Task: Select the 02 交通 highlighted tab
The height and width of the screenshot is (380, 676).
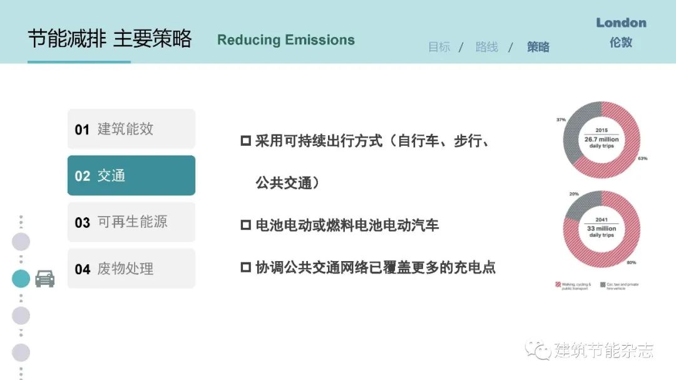Action: tap(131, 175)
